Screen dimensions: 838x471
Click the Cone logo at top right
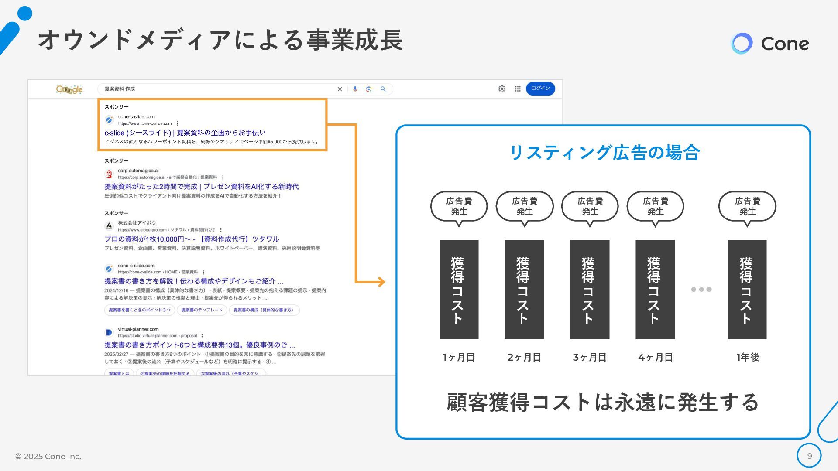(x=770, y=44)
